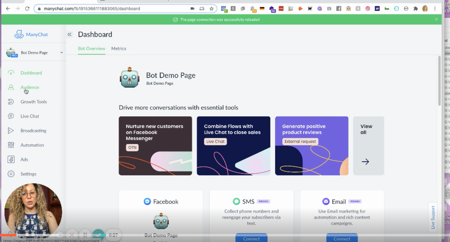This screenshot has height=242, width=450.
Task: Reload the page with browser refresh icon
Action: tap(27, 9)
